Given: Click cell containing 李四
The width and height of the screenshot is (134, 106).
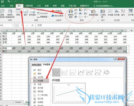Looking at the screenshot, I should (x=7, y=39).
